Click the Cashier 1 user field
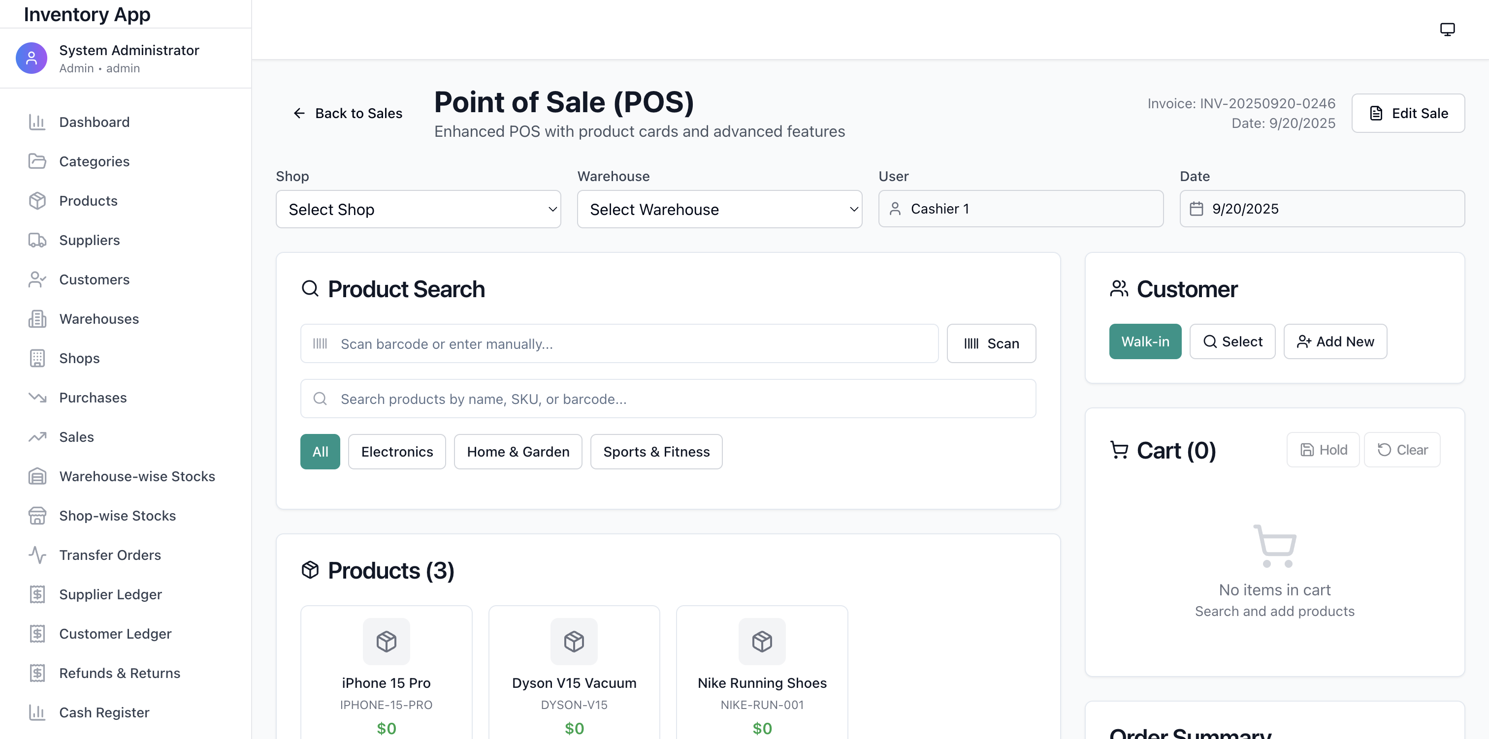 1021,209
